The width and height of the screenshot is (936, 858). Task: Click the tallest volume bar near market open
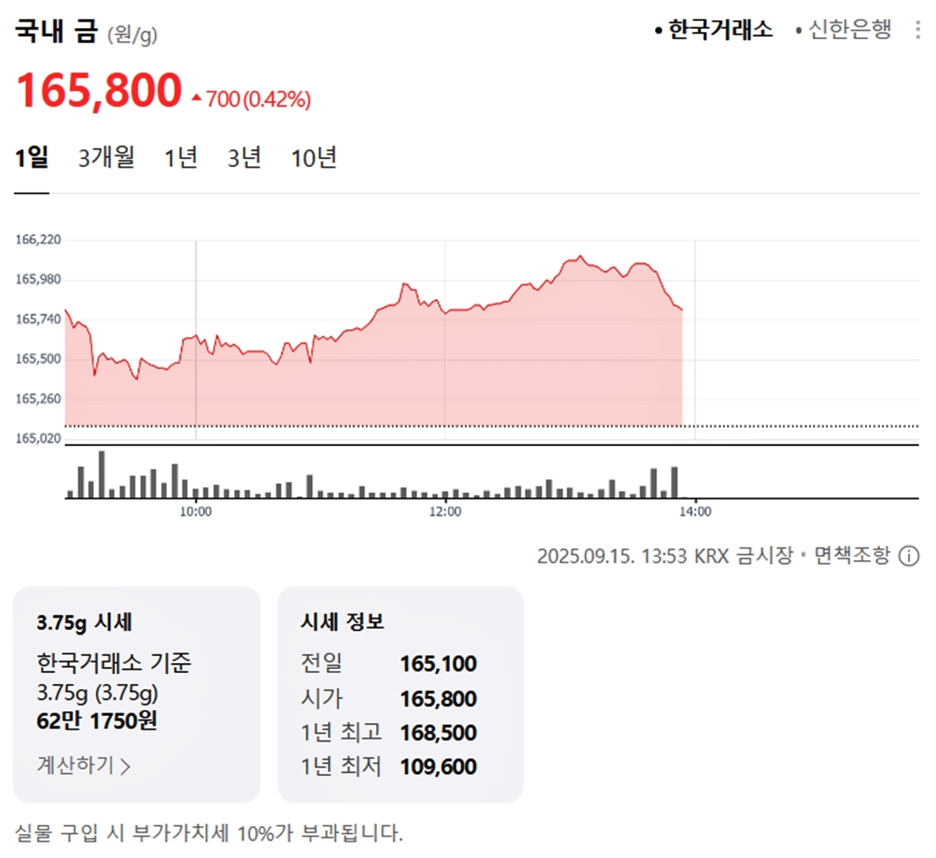(x=101, y=474)
